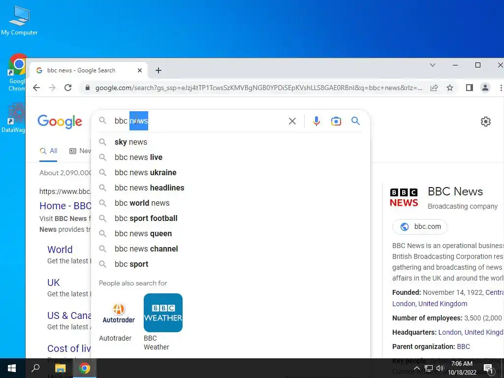This screenshot has height=378, width=504.
Task: Click Chrome icon in taskbar
Action: point(85,368)
